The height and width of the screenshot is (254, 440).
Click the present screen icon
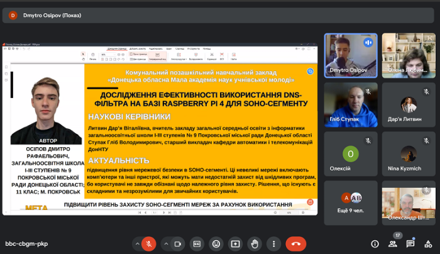point(235,243)
